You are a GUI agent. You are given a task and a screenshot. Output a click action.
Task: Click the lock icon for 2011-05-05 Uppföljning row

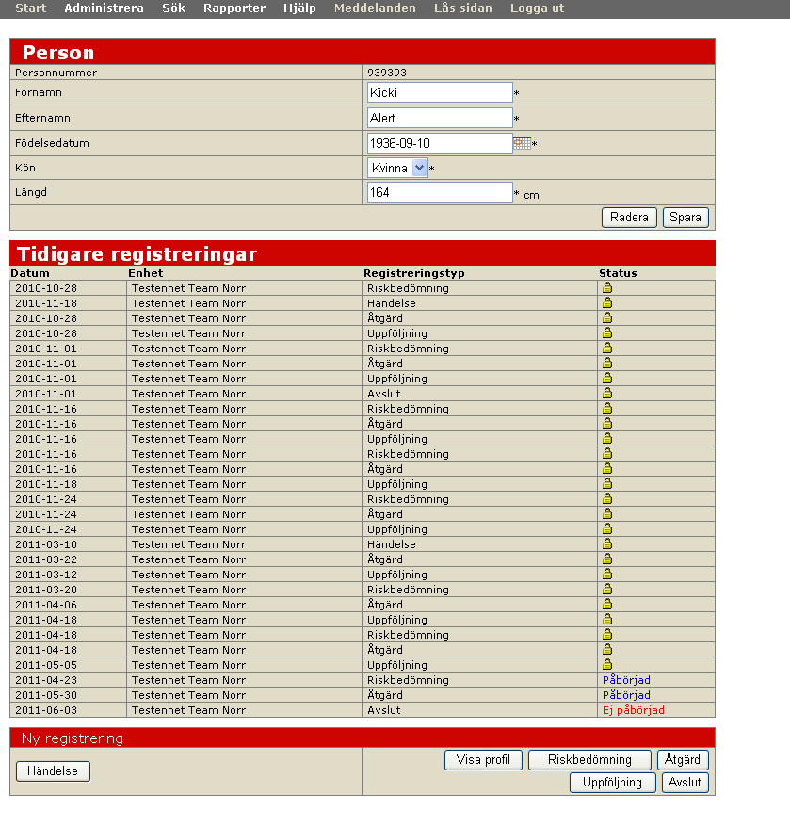[x=607, y=664]
